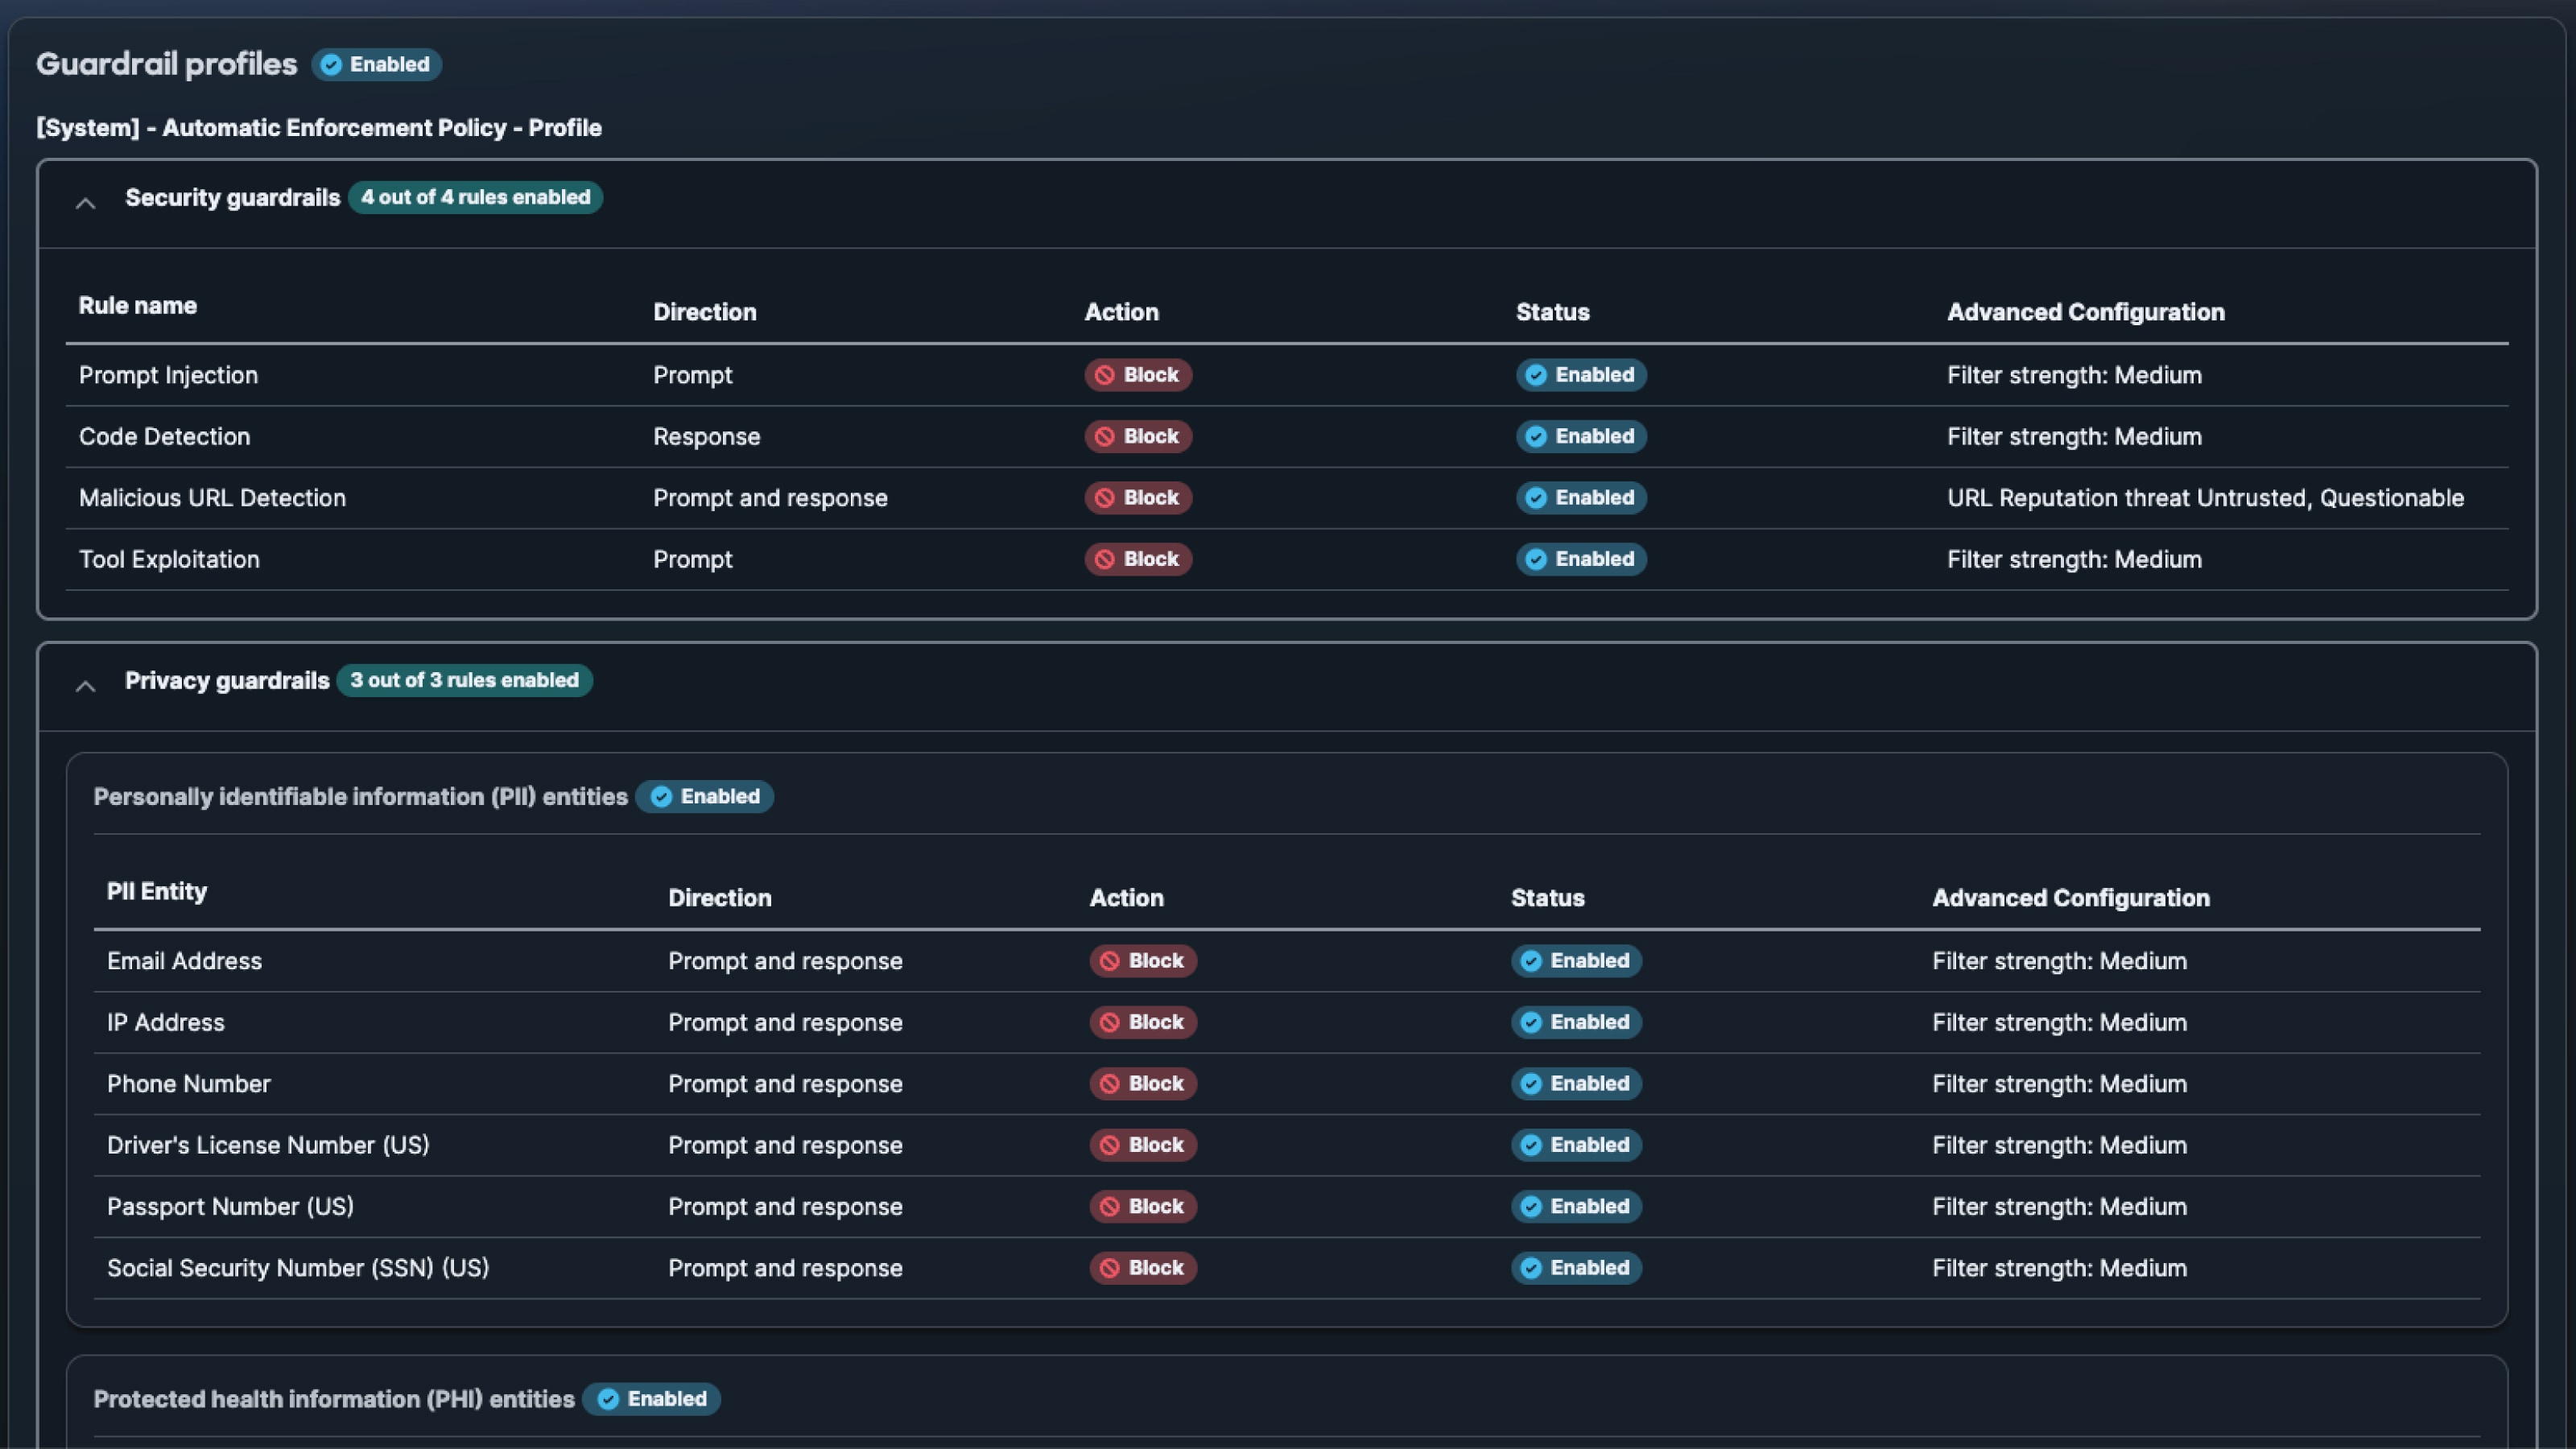The height and width of the screenshot is (1449, 2576).
Task: Click the Block badge for Malicious URL Detection
Action: tap(1138, 498)
